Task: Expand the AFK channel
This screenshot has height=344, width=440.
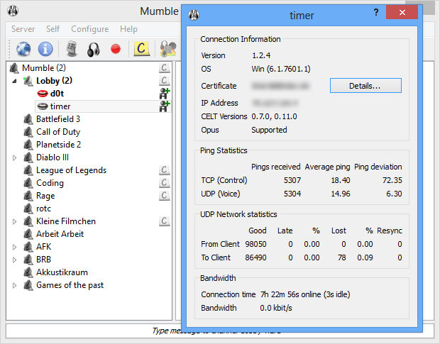Action: click(x=14, y=247)
